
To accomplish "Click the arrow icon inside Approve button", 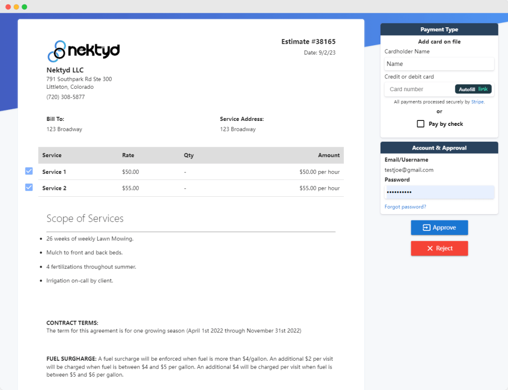I will [427, 227].
